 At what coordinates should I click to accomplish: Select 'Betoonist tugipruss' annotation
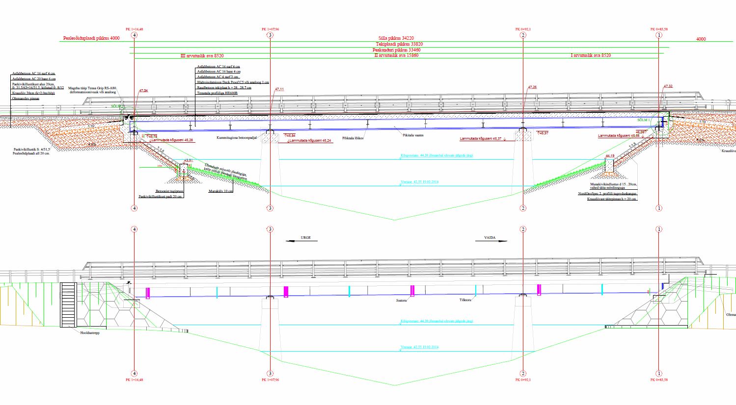tap(169, 191)
